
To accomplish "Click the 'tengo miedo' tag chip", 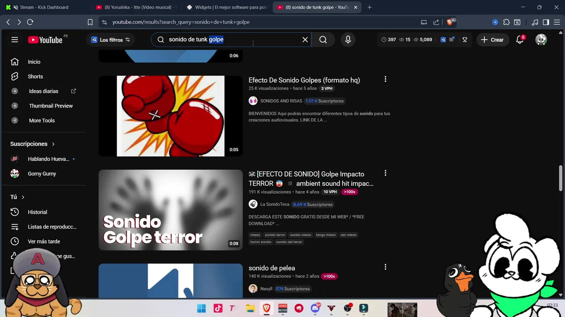I will pyautogui.click(x=326, y=235).
